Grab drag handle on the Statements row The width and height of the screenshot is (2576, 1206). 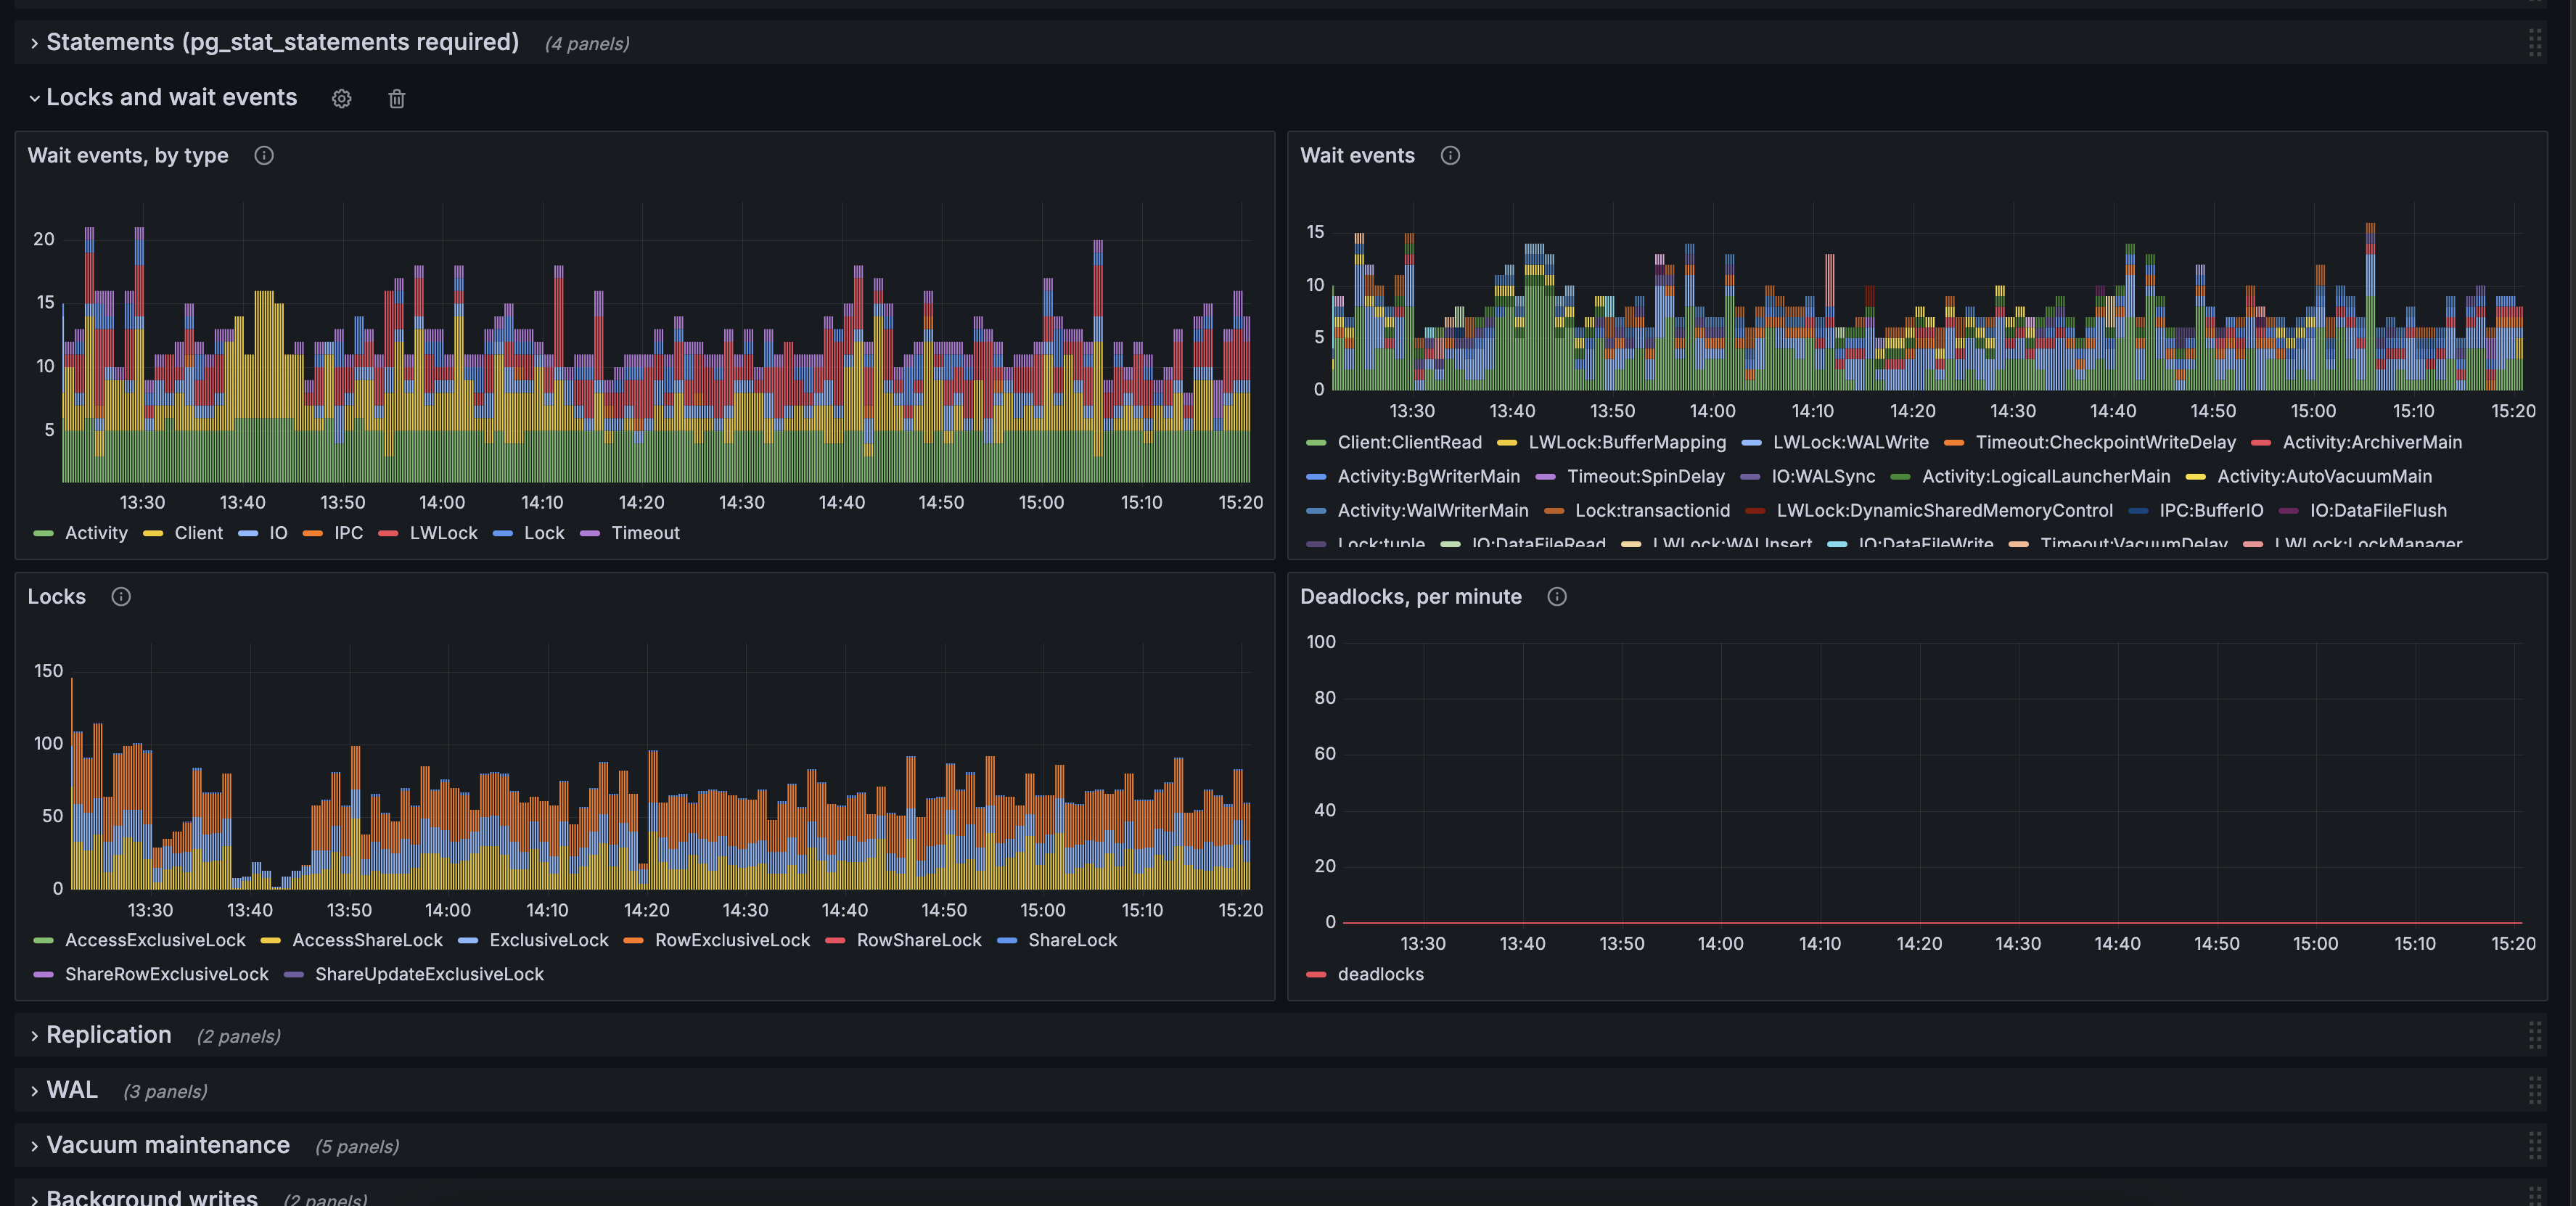click(2534, 43)
